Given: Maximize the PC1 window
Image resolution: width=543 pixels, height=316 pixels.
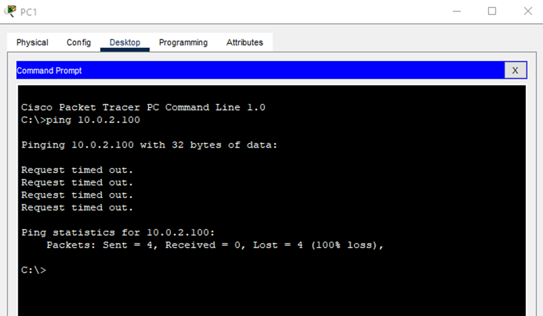Looking at the screenshot, I should tap(492, 11).
